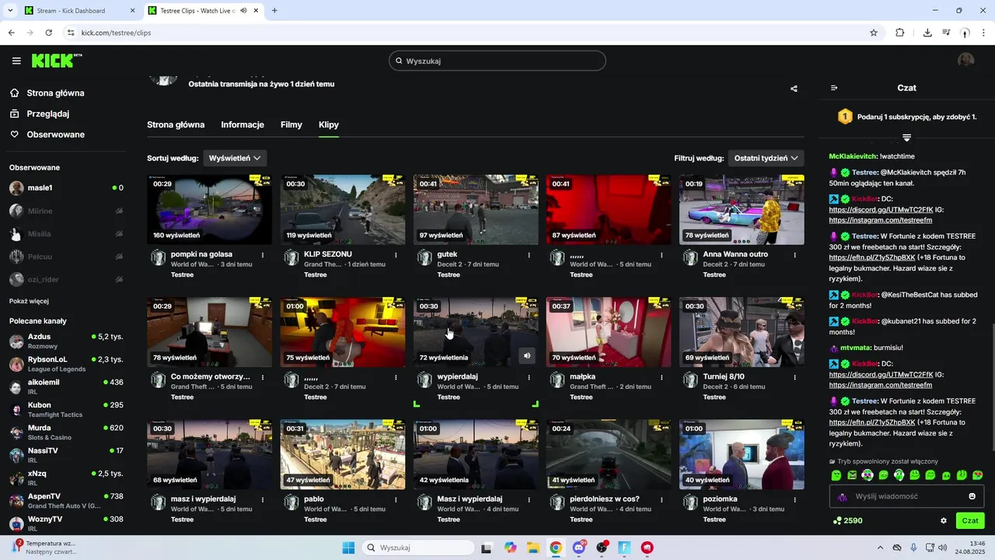Click the Kick search box Wyszukaj

coord(497,61)
